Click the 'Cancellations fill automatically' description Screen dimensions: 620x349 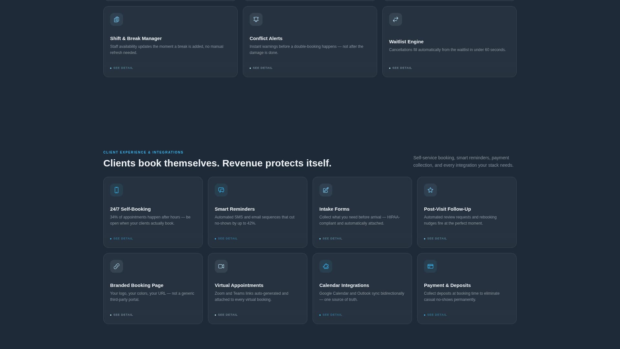[x=448, y=50]
